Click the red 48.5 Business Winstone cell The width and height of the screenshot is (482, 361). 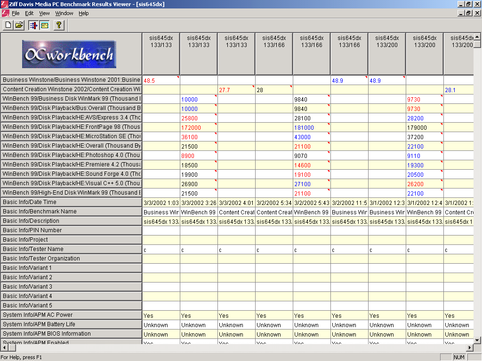tap(161, 80)
